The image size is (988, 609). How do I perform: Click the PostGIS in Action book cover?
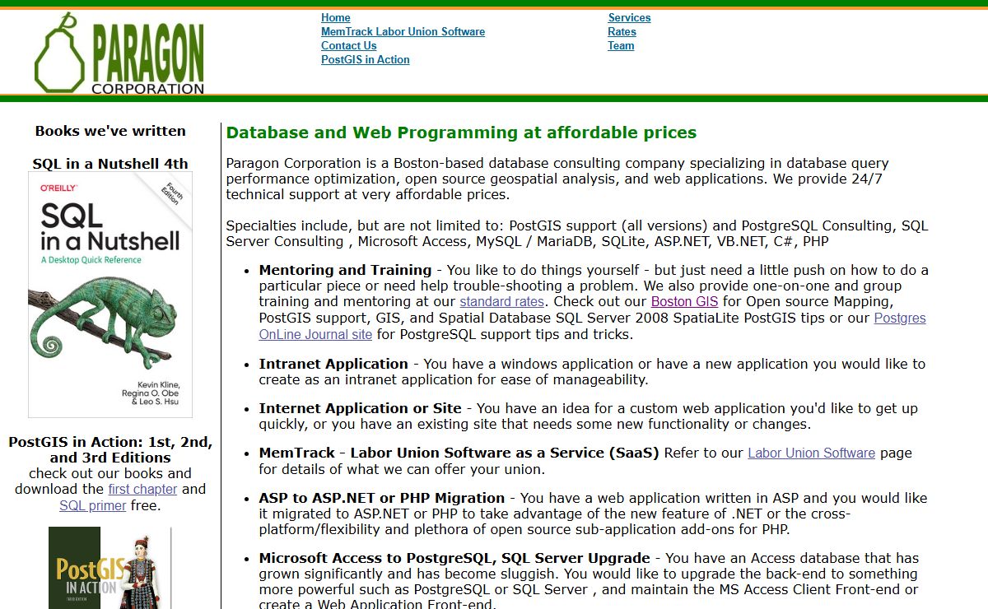click(110, 568)
